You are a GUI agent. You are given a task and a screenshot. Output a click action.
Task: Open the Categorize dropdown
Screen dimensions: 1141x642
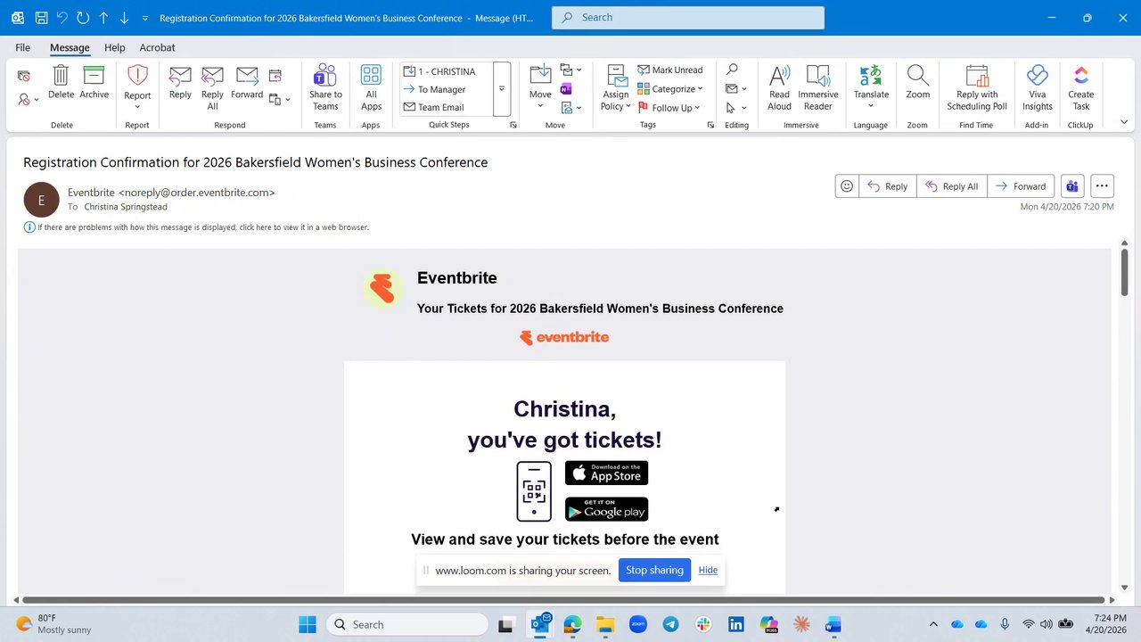[x=670, y=89]
